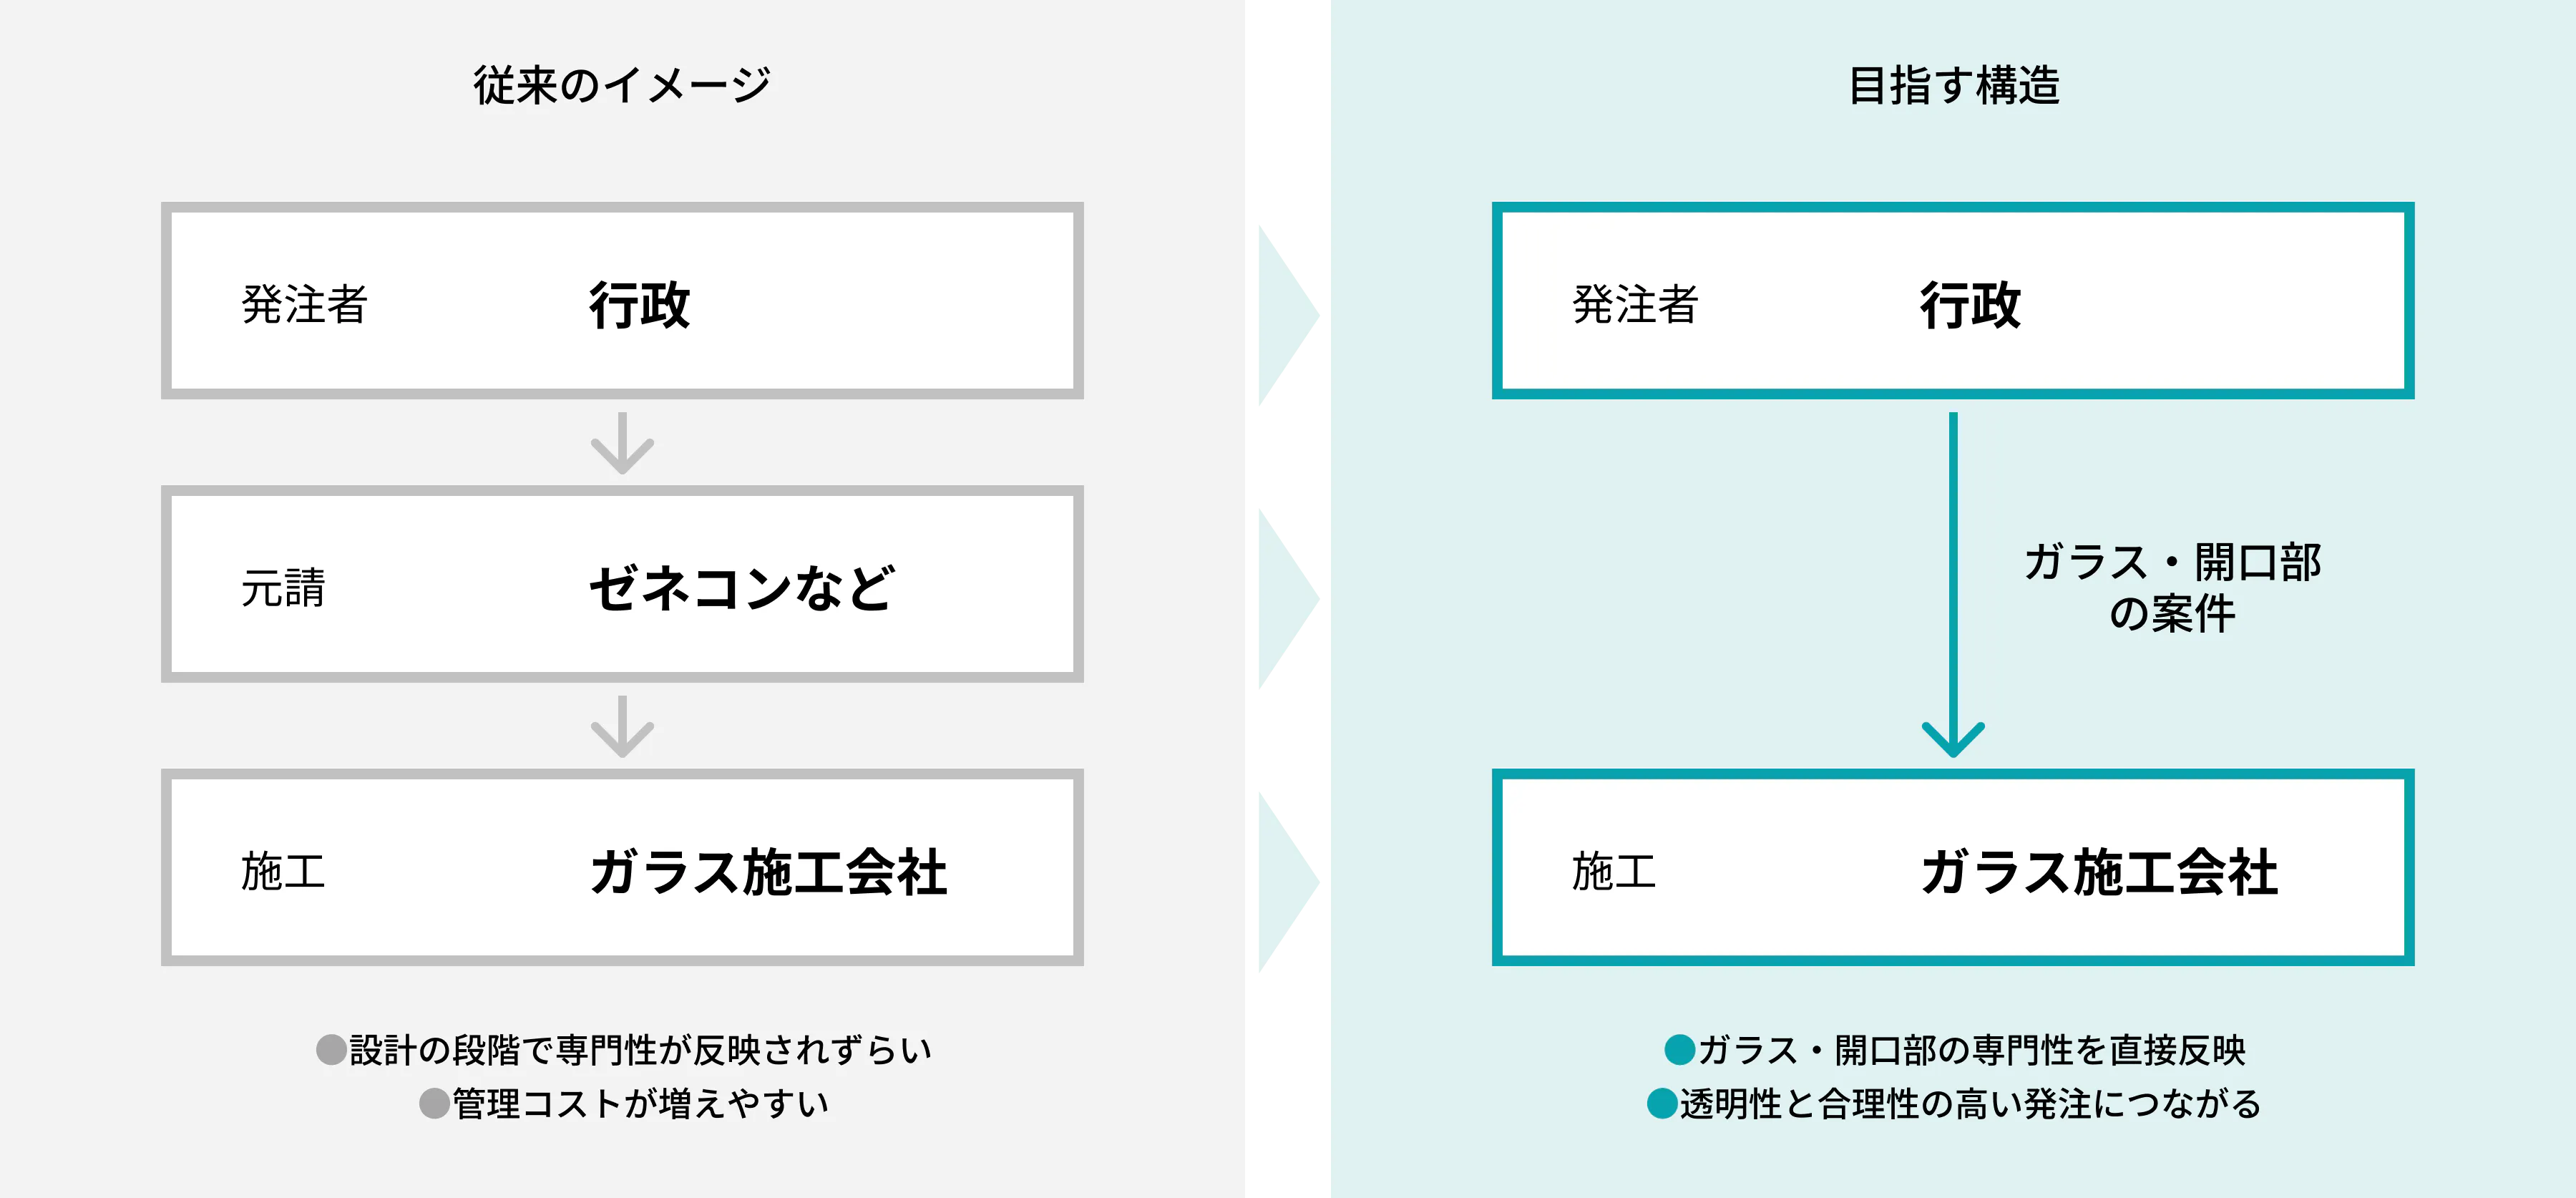Click the 従来のイメージ heading

(x=622, y=85)
